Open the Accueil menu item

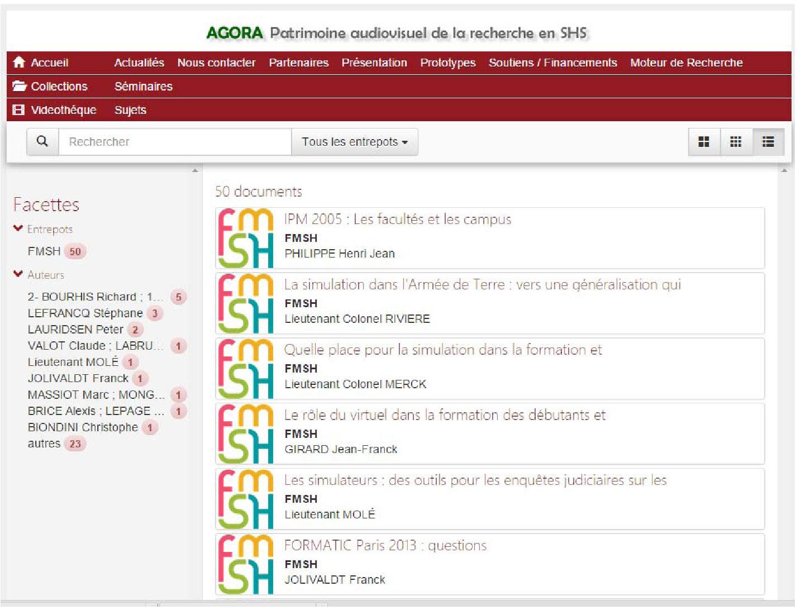pyautogui.click(x=50, y=63)
